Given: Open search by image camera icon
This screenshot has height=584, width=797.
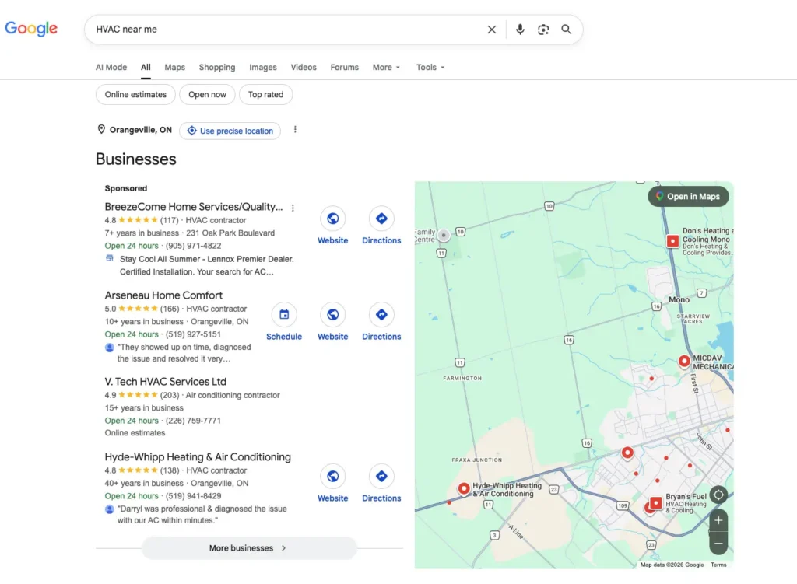Looking at the screenshot, I should (x=542, y=30).
